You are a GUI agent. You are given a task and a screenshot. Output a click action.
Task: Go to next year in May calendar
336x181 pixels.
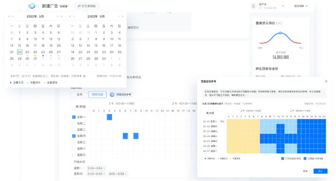point(61,16)
